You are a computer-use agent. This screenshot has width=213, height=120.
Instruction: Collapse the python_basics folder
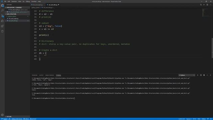pos(12,16)
